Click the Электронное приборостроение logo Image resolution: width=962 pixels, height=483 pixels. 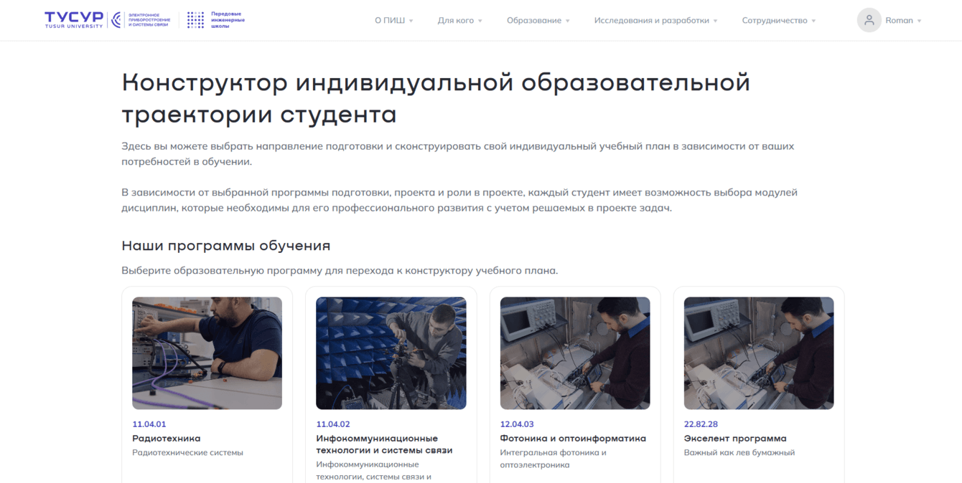[x=141, y=20]
